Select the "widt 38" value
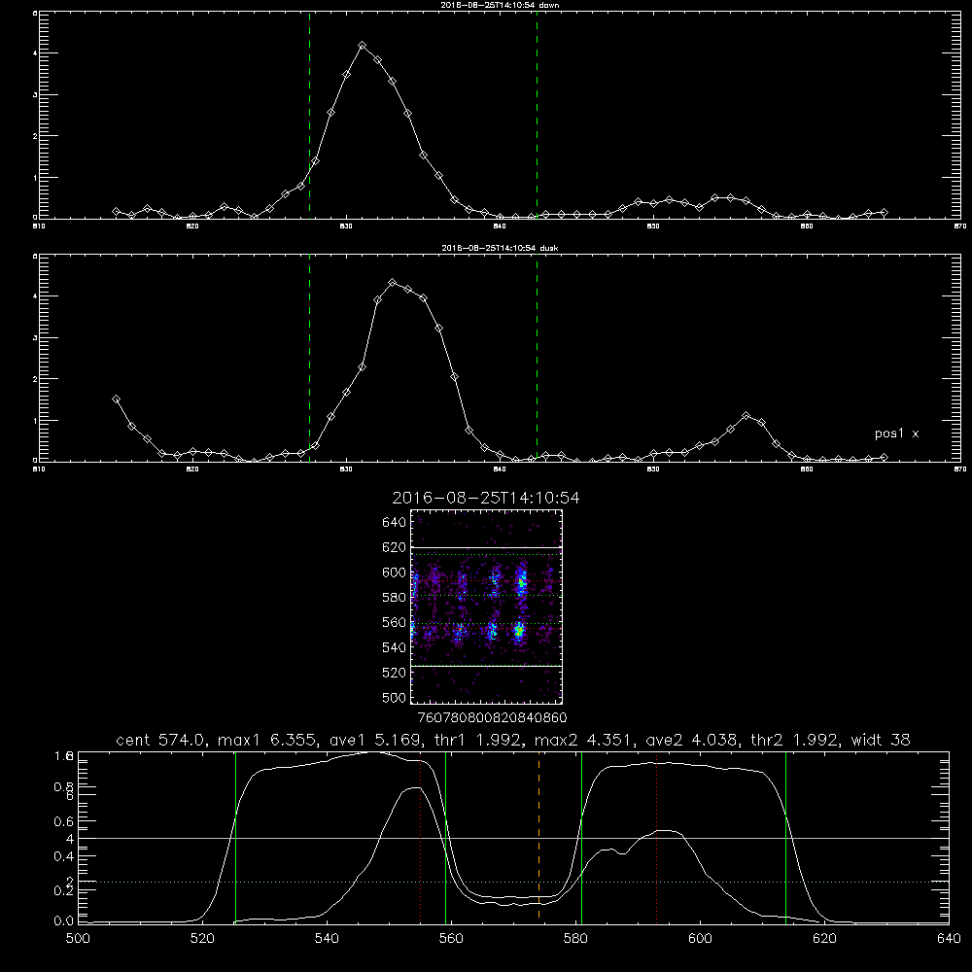Image resolution: width=972 pixels, height=972 pixels. point(881,740)
